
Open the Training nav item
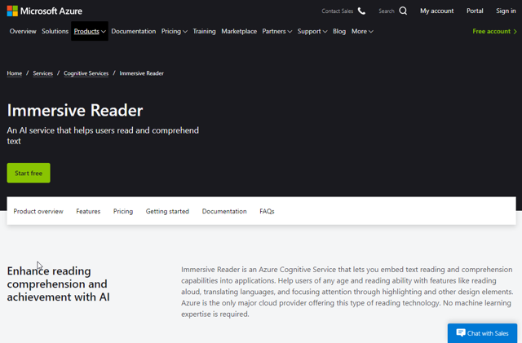(x=204, y=31)
